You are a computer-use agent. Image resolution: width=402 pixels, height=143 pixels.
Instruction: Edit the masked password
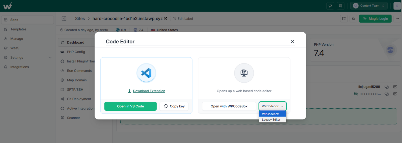pos(395,94)
